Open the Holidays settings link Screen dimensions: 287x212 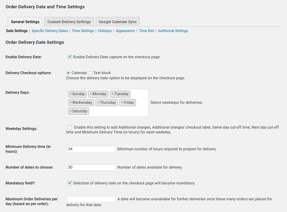[104, 31]
